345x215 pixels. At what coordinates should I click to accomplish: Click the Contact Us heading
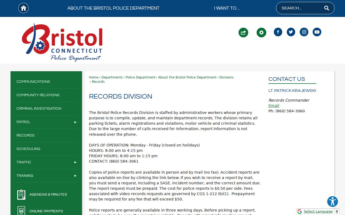coord(287,79)
